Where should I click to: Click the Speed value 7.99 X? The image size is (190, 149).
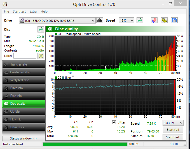tap(151, 124)
